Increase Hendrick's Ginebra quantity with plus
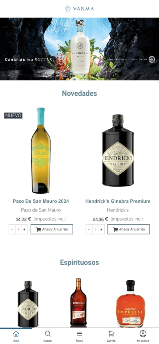Screen dimensions: 159x344 (x=101, y=229)
